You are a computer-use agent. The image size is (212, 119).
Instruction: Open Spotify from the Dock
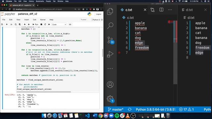pyautogui.click(x=117, y=116)
